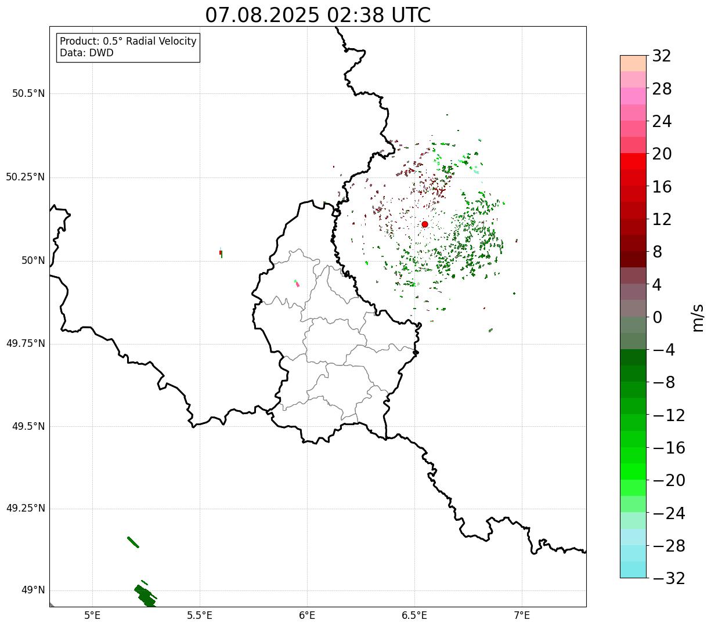Click the 5.5°E longitude label

(x=200, y=615)
